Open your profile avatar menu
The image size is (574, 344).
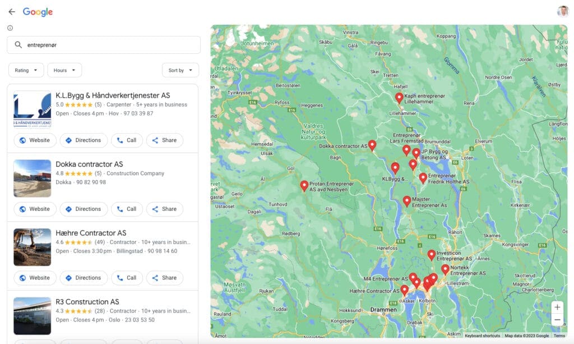[562, 10]
